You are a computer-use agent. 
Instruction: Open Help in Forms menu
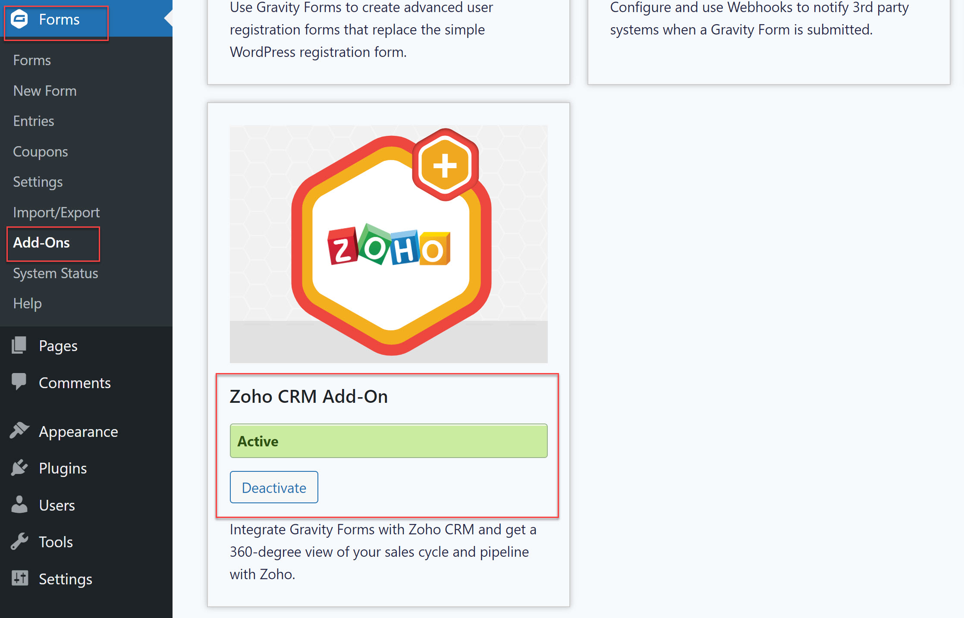click(27, 304)
